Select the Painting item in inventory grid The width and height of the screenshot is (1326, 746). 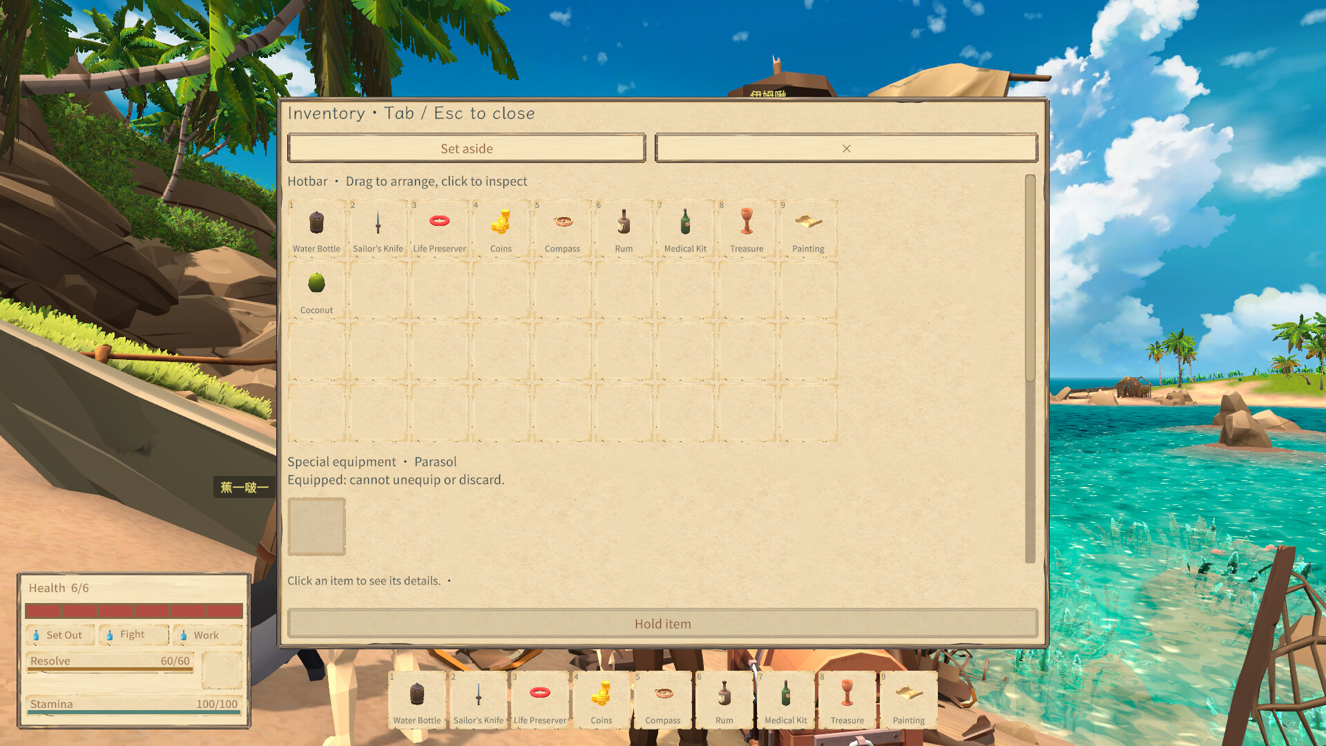[808, 229]
